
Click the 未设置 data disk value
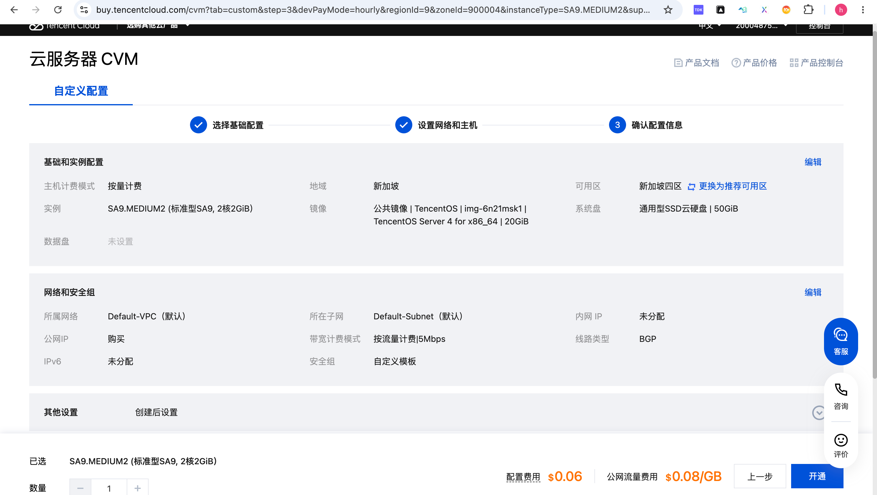(120, 242)
